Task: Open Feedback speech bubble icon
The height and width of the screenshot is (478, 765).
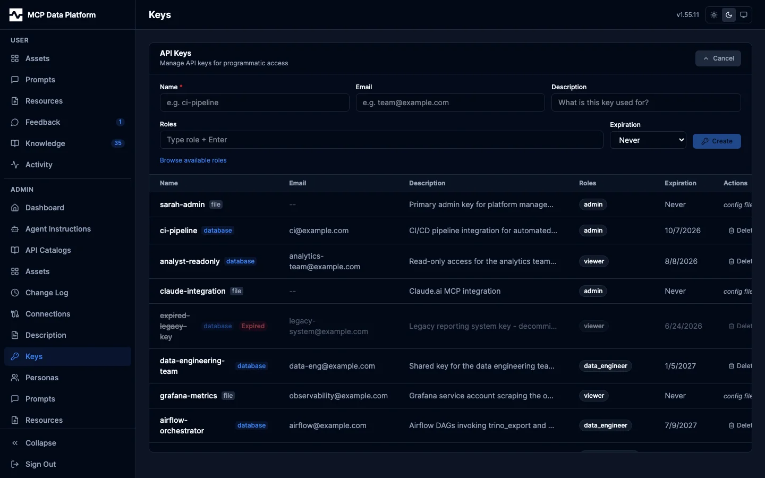Action: (x=15, y=122)
